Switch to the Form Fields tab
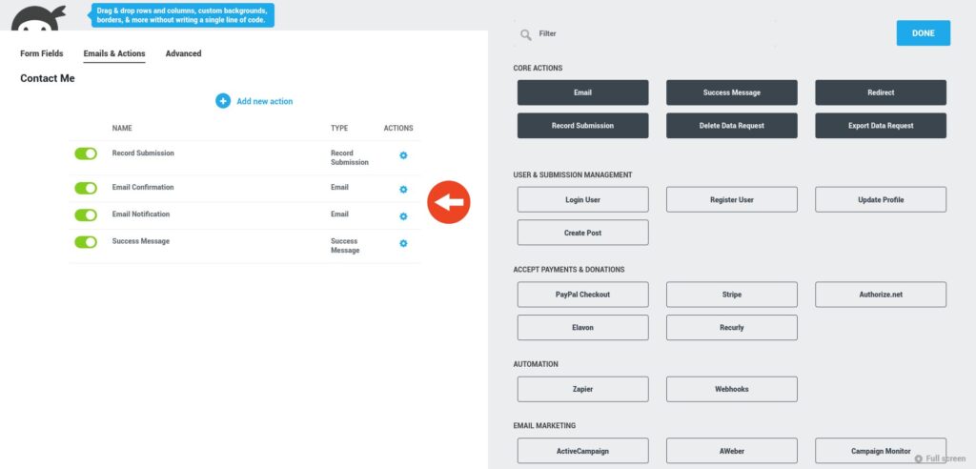This screenshot has height=469, width=976. click(x=42, y=53)
